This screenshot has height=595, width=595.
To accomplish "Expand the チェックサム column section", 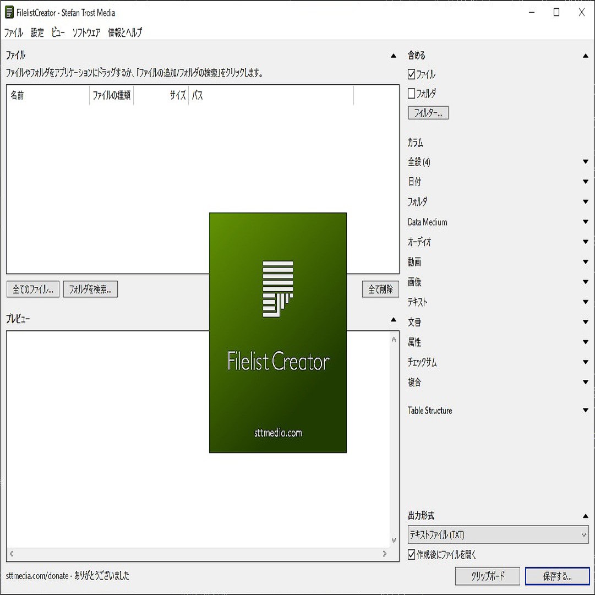I will 586,362.
